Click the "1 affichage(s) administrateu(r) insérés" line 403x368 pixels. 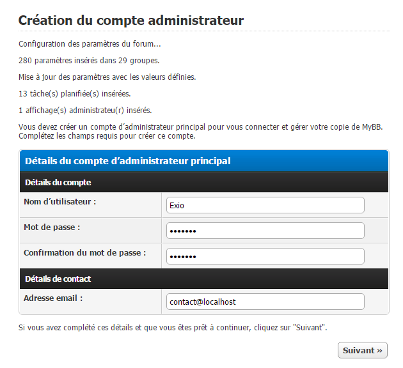(85, 111)
